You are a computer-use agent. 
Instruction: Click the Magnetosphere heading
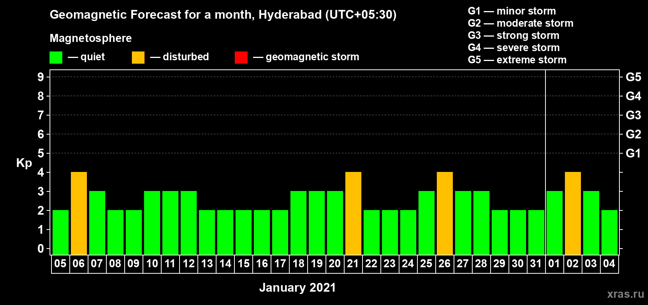91,38
